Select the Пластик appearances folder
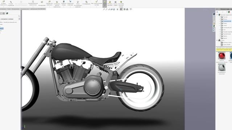Viewport: 232px width, 130px height. point(225,17)
